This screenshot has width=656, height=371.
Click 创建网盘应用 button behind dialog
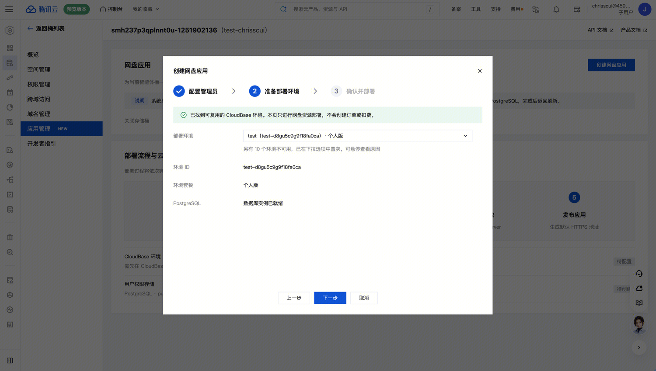(611, 65)
